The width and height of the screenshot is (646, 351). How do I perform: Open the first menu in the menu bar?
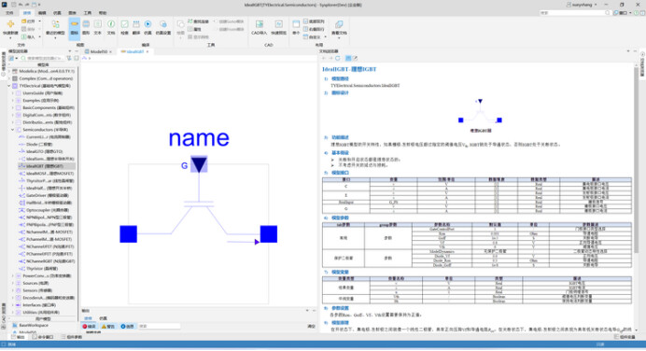9,13
